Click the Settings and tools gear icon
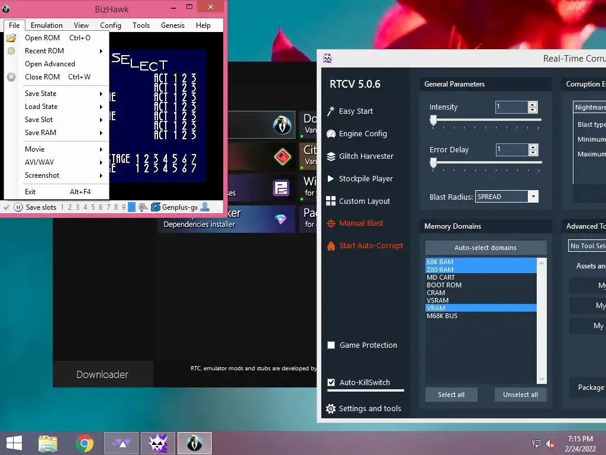 (x=331, y=409)
